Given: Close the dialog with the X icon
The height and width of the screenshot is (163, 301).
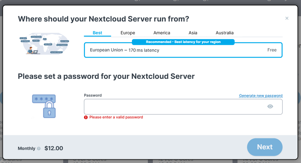Looking at the screenshot, I should coord(287,18).
